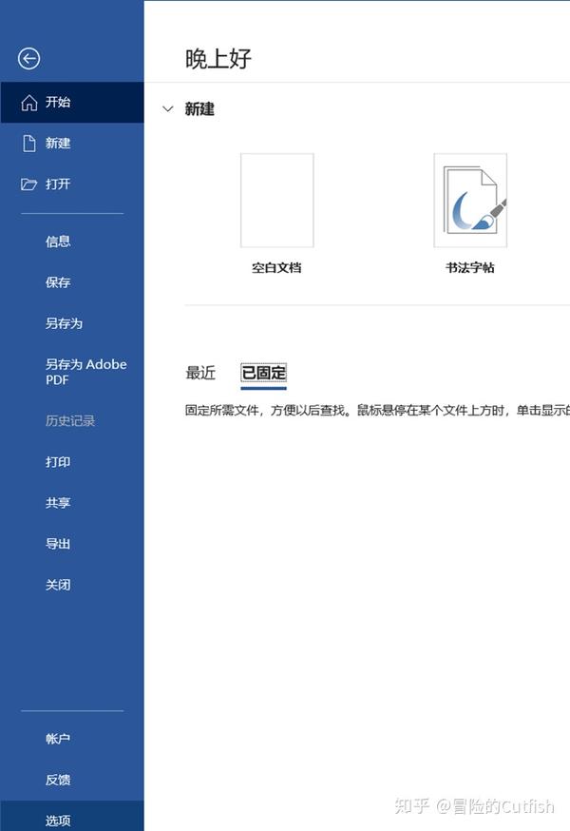Click the home icon beside 开始
This screenshot has height=831, width=570.
click(x=29, y=103)
